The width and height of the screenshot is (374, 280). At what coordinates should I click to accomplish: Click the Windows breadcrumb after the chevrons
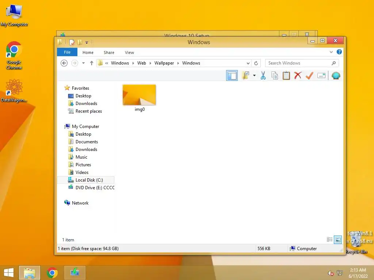pyautogui.click(x=120, y=63)
